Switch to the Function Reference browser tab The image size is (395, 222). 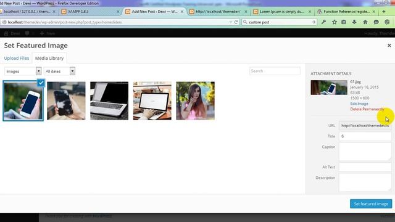point(346,12)
